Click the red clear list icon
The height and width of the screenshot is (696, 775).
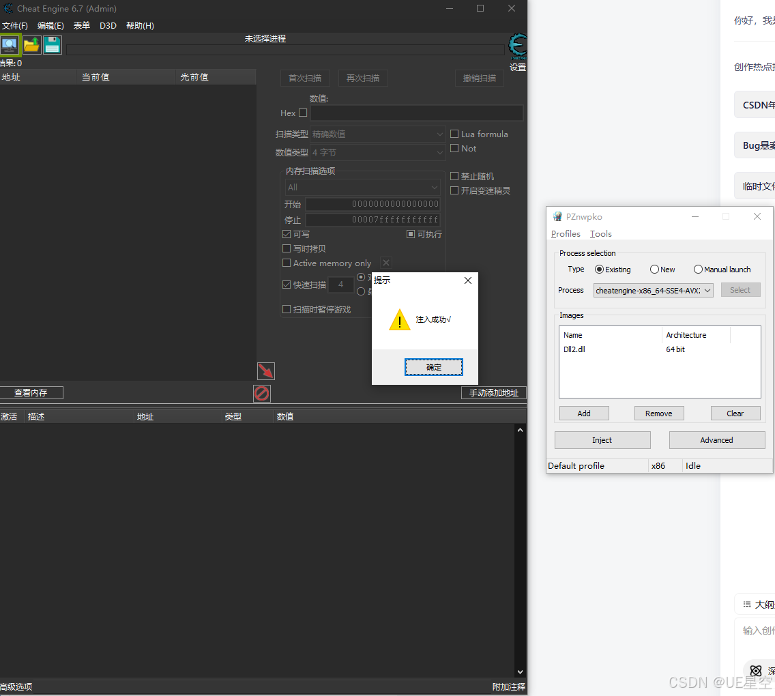[262, 394]
